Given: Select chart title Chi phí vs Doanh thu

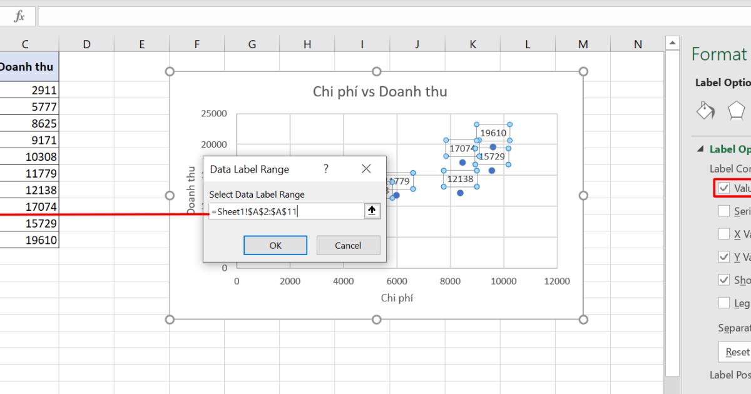Looking at the screenshot, I should (378, 91).
